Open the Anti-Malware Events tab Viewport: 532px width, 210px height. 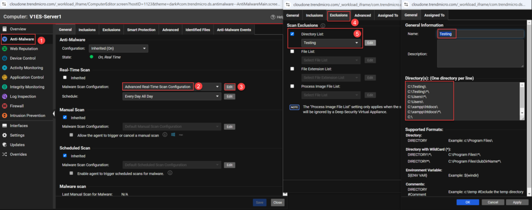pyautogui.click(x=234, y=29)
